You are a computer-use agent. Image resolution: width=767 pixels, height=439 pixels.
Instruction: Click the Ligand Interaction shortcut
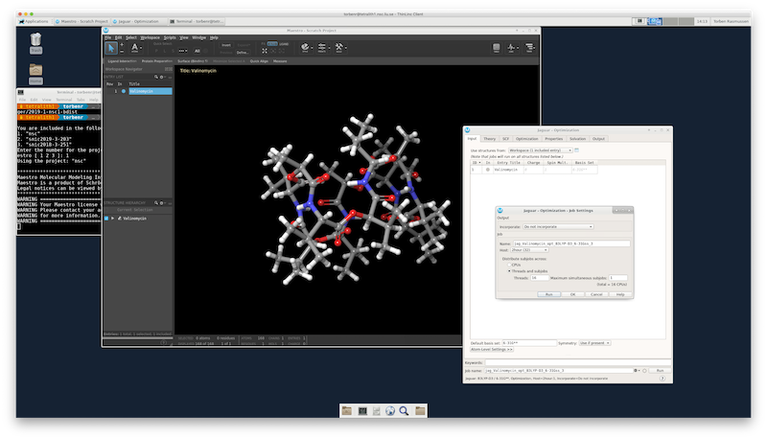click(122, 61)
